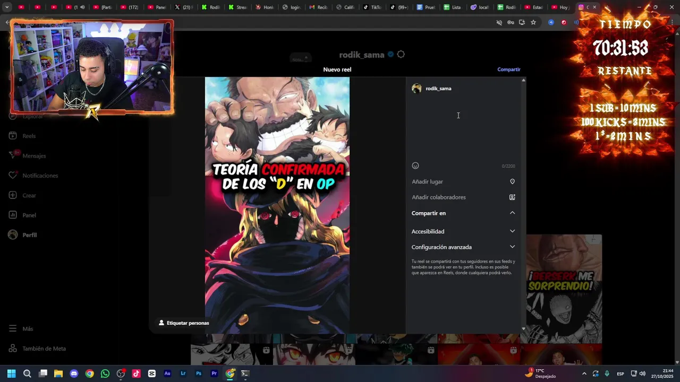Open the taskbar volume control
The width and height of the screenshot is (680, 382).
pos(643,374)
